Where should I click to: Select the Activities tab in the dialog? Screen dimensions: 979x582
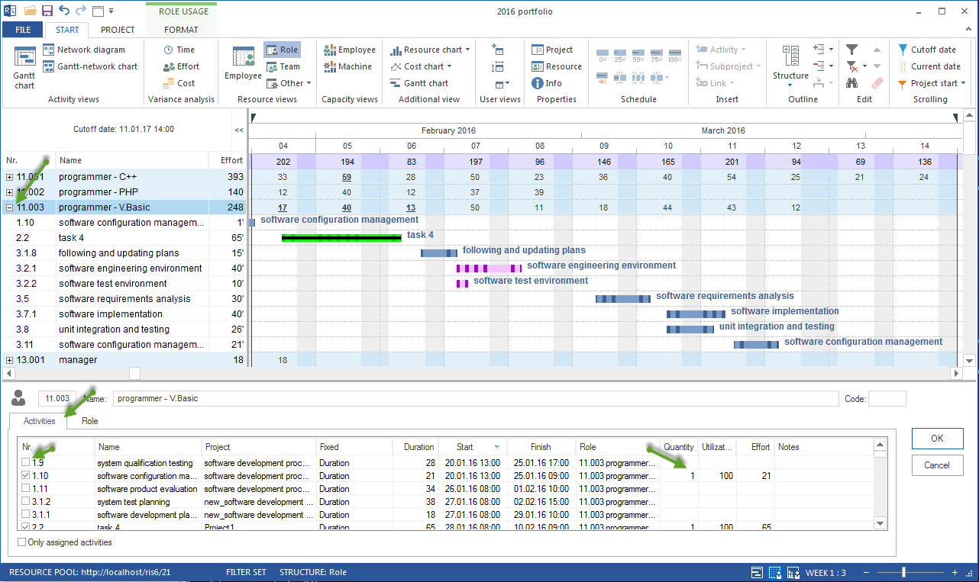coord(40,421)
